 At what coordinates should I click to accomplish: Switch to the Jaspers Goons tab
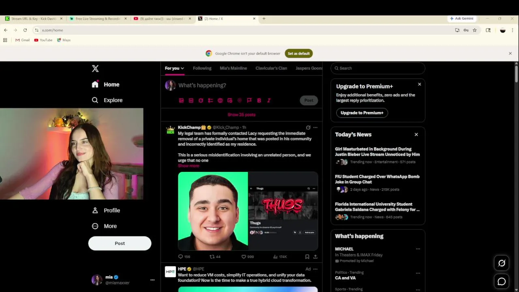point(309,68)
